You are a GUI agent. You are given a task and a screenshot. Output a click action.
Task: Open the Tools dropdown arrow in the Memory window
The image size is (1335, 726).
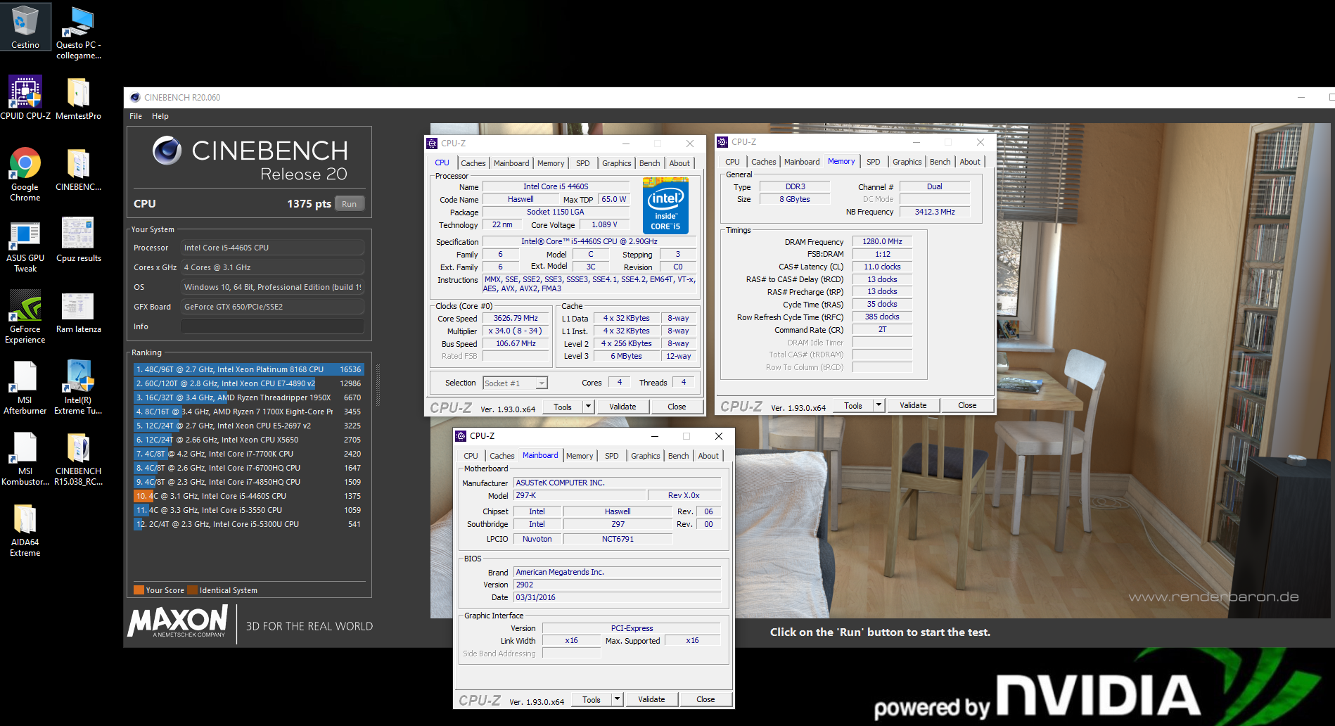coord(879,405)
